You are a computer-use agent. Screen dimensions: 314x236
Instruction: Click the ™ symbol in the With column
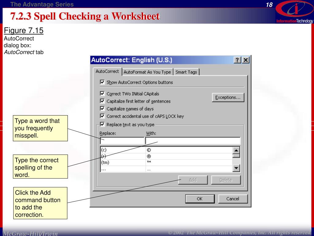coord(149,162)
